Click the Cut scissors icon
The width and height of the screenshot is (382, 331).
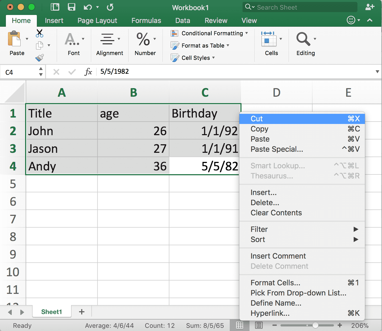(x=39, y=33)
